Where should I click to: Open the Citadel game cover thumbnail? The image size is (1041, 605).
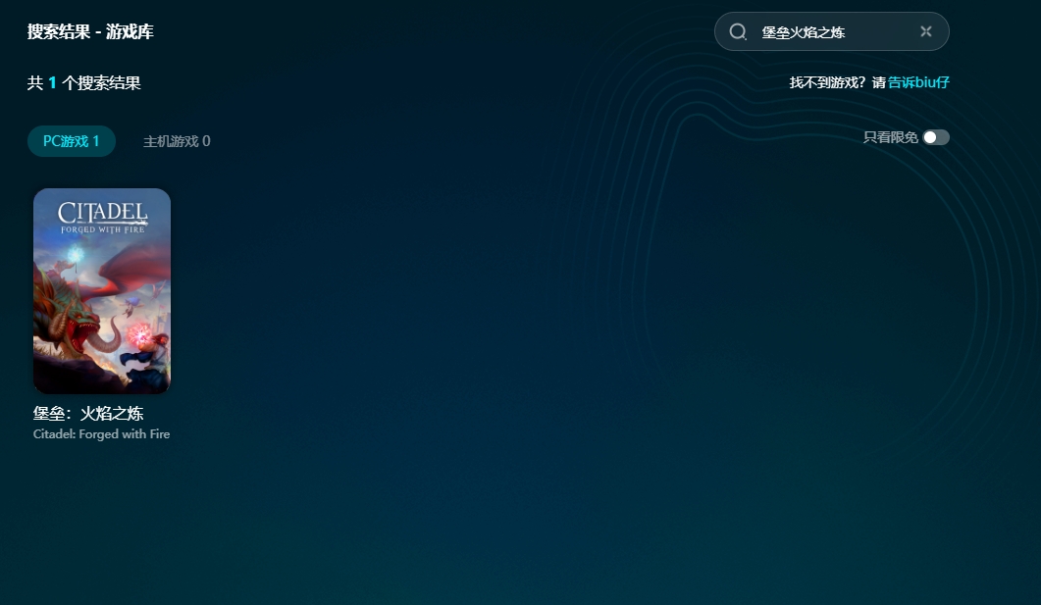tap(102, 291)
